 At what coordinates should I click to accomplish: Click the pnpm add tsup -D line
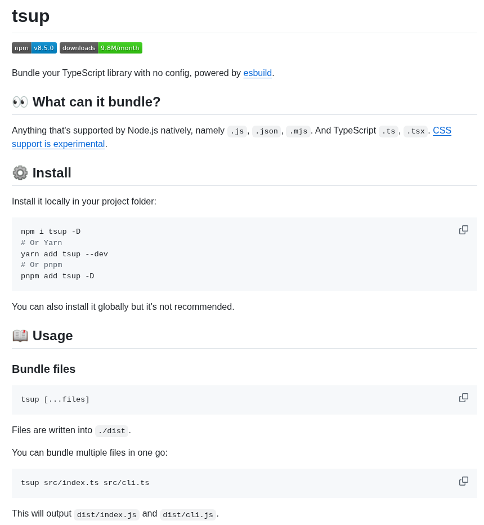(57, 276)
